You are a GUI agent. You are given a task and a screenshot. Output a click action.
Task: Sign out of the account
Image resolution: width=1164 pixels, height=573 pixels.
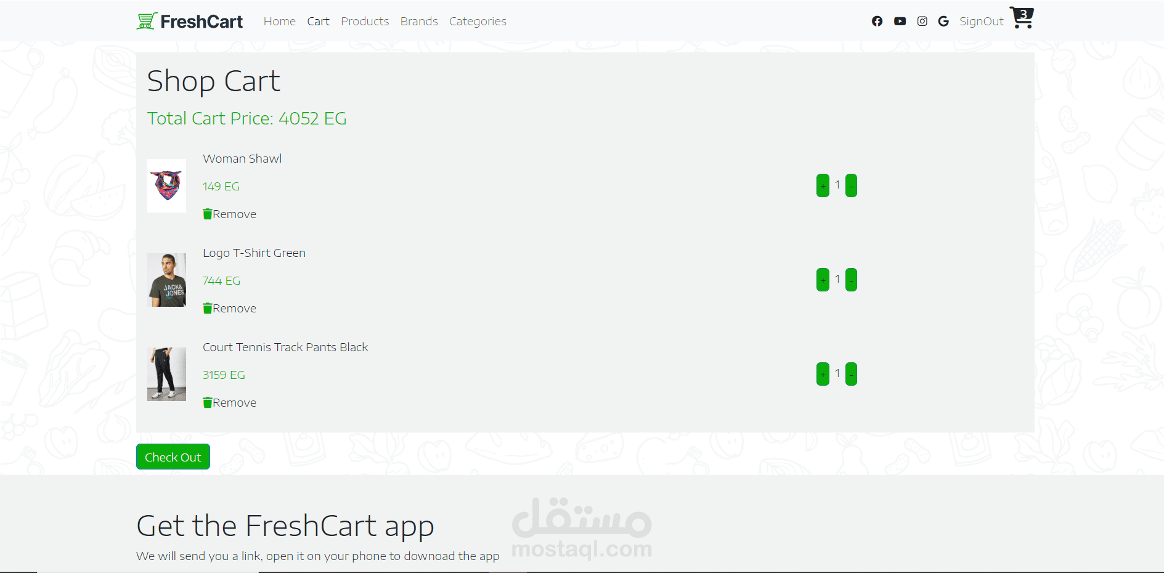(x=981, y=22)
